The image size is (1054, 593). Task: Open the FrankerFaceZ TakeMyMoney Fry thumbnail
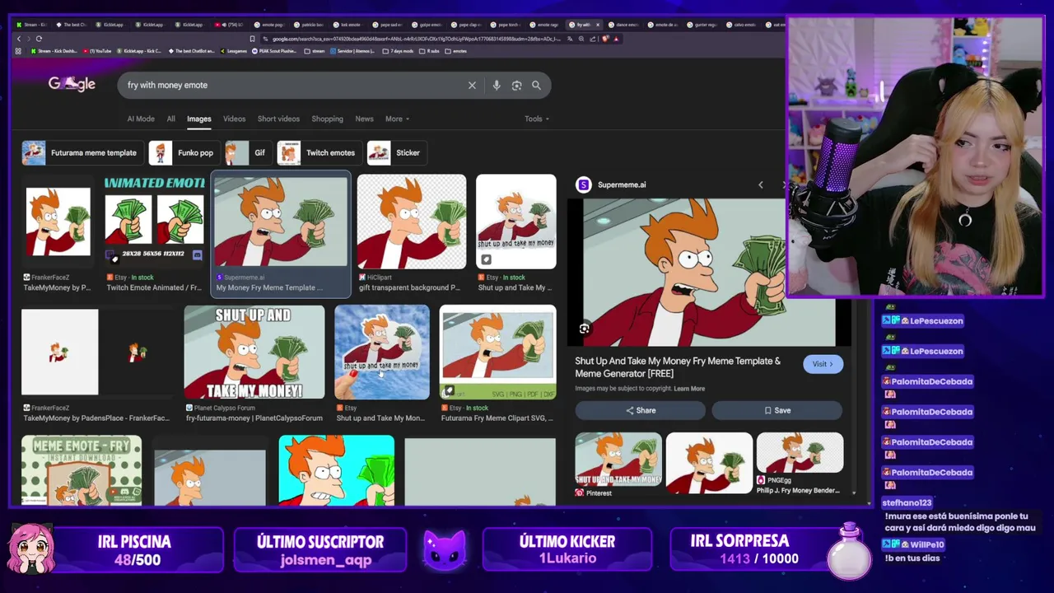tap(58, 222)
